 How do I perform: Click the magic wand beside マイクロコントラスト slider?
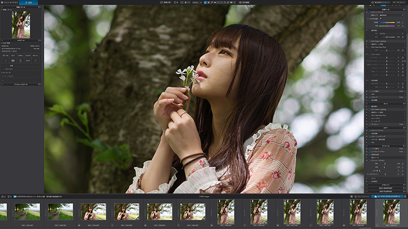[x=404, y=61]
